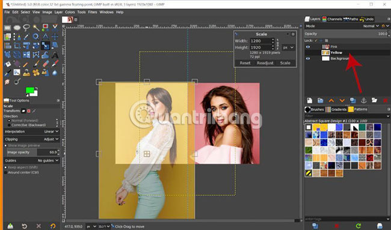Open the Filters menu
This screenshot has width=391, height=230.
92,12
